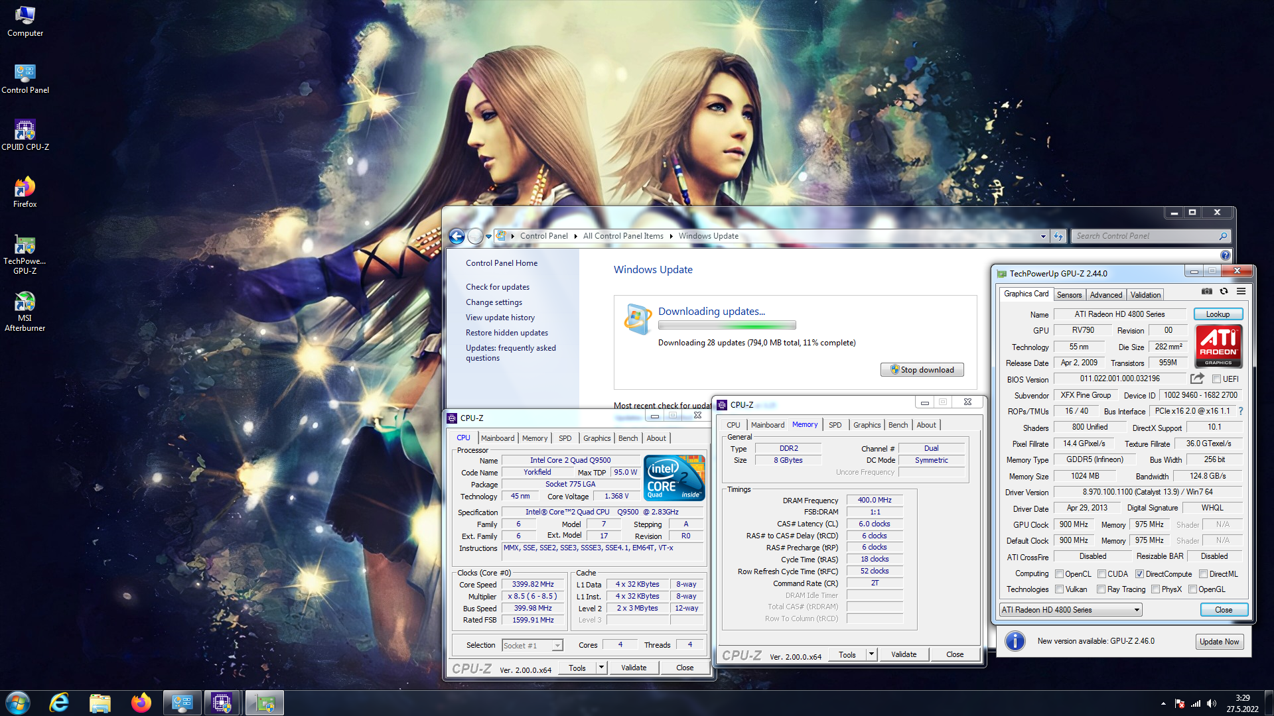Click the Intel Core 2 Quad logo

coord(674,477)
